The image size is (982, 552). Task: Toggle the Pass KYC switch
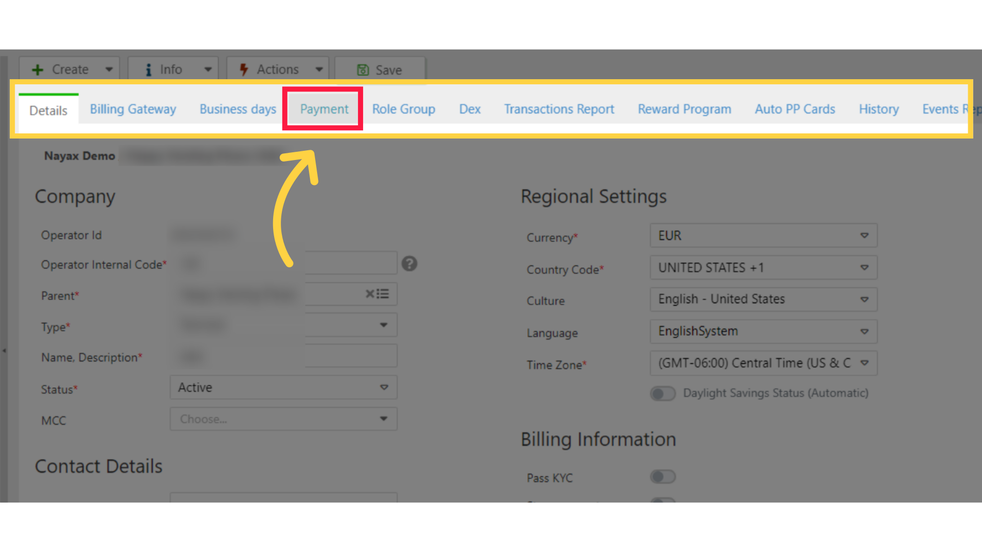663,477
